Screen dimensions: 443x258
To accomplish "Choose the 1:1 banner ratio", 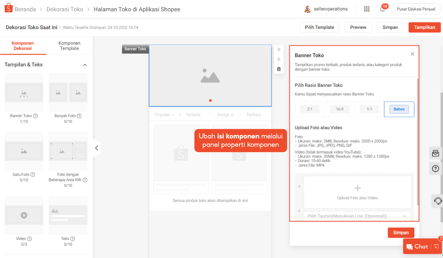I will [369, 109].
